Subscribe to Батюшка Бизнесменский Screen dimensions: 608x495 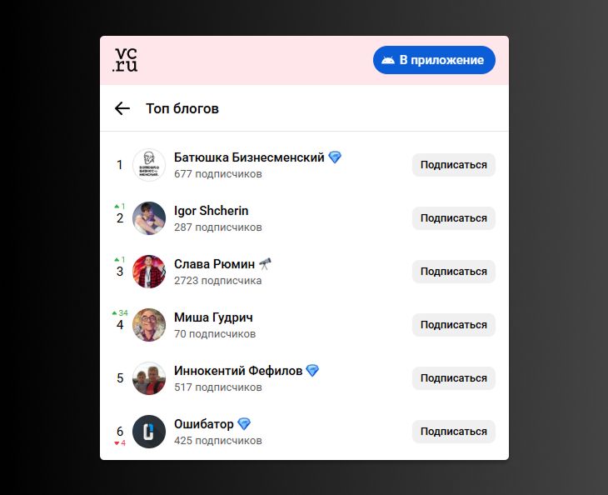point(453,165)
